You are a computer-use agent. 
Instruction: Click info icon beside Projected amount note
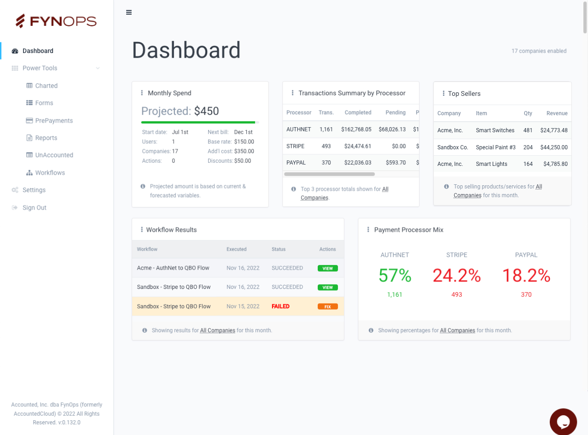[143, 187]
